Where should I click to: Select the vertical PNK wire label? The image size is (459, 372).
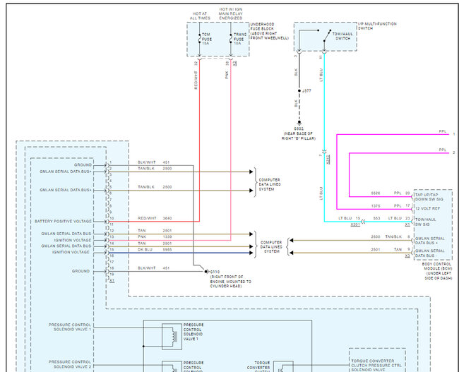point(227,75)
